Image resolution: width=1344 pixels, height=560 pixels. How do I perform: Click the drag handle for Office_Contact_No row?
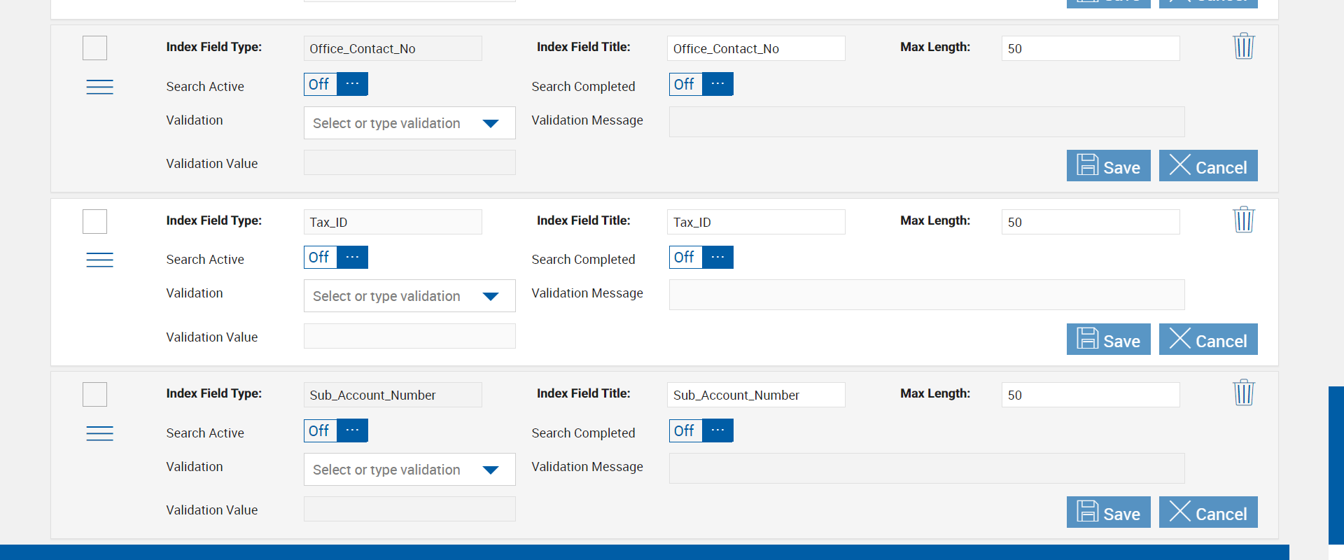click(x=99, y=87)
